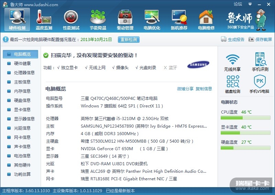Click the ST500LM012 hard disk value

pyautogui.click(x=137, y=141)
